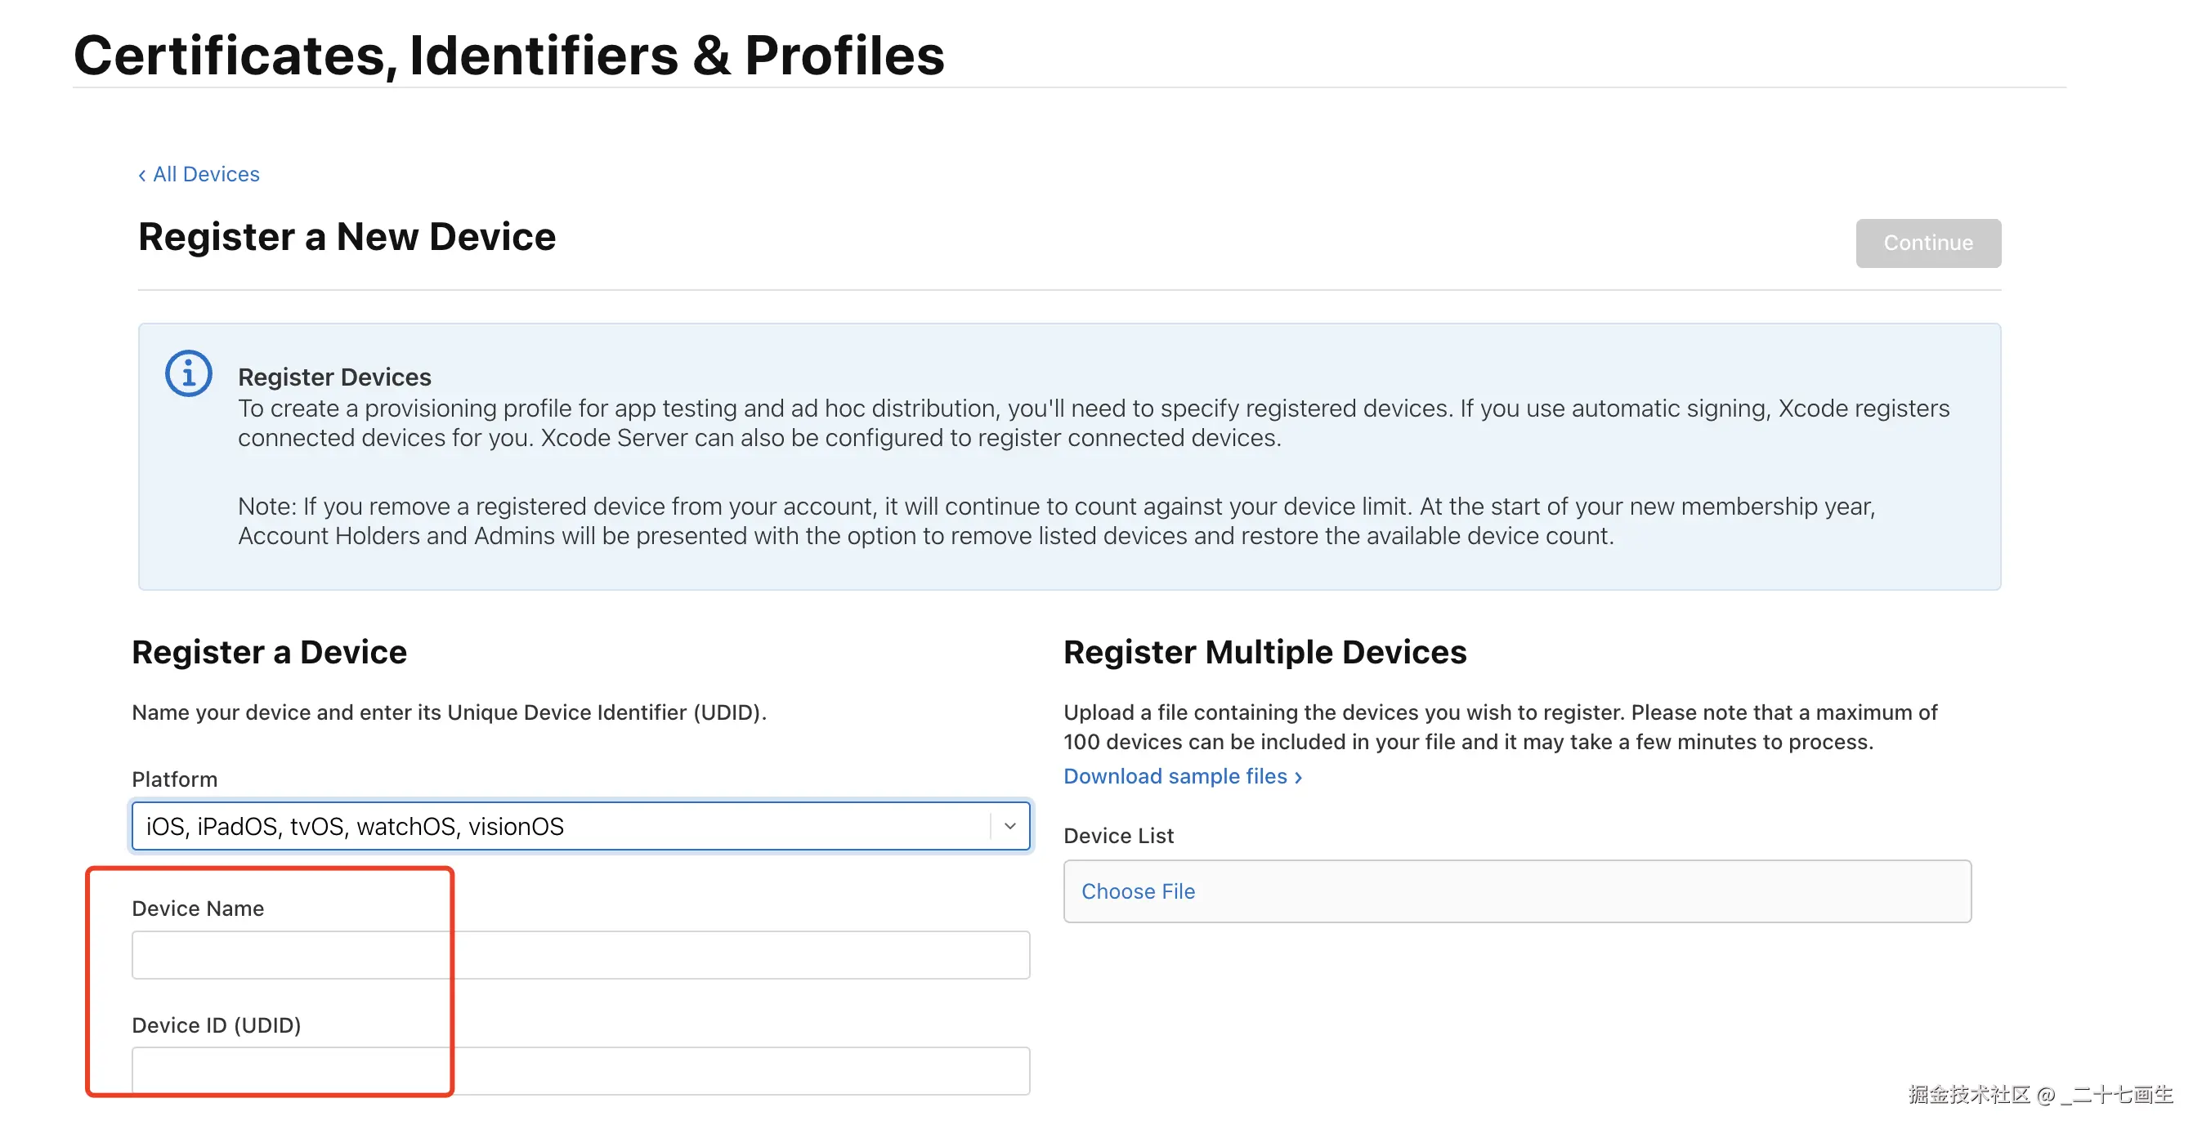Click the blue info icon
The height and width of the screenshot is (1134, 2202).
[188, 373]
